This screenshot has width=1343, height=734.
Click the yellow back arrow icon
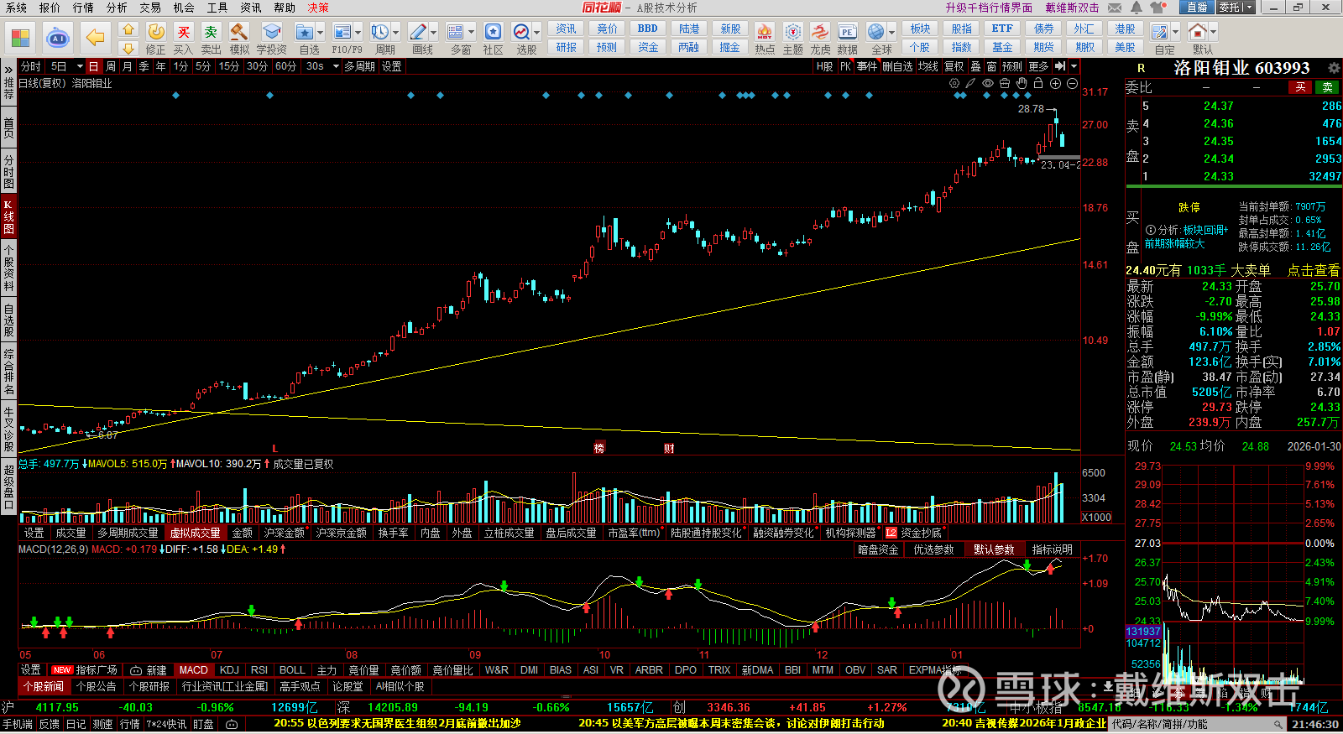coord(96,38)
